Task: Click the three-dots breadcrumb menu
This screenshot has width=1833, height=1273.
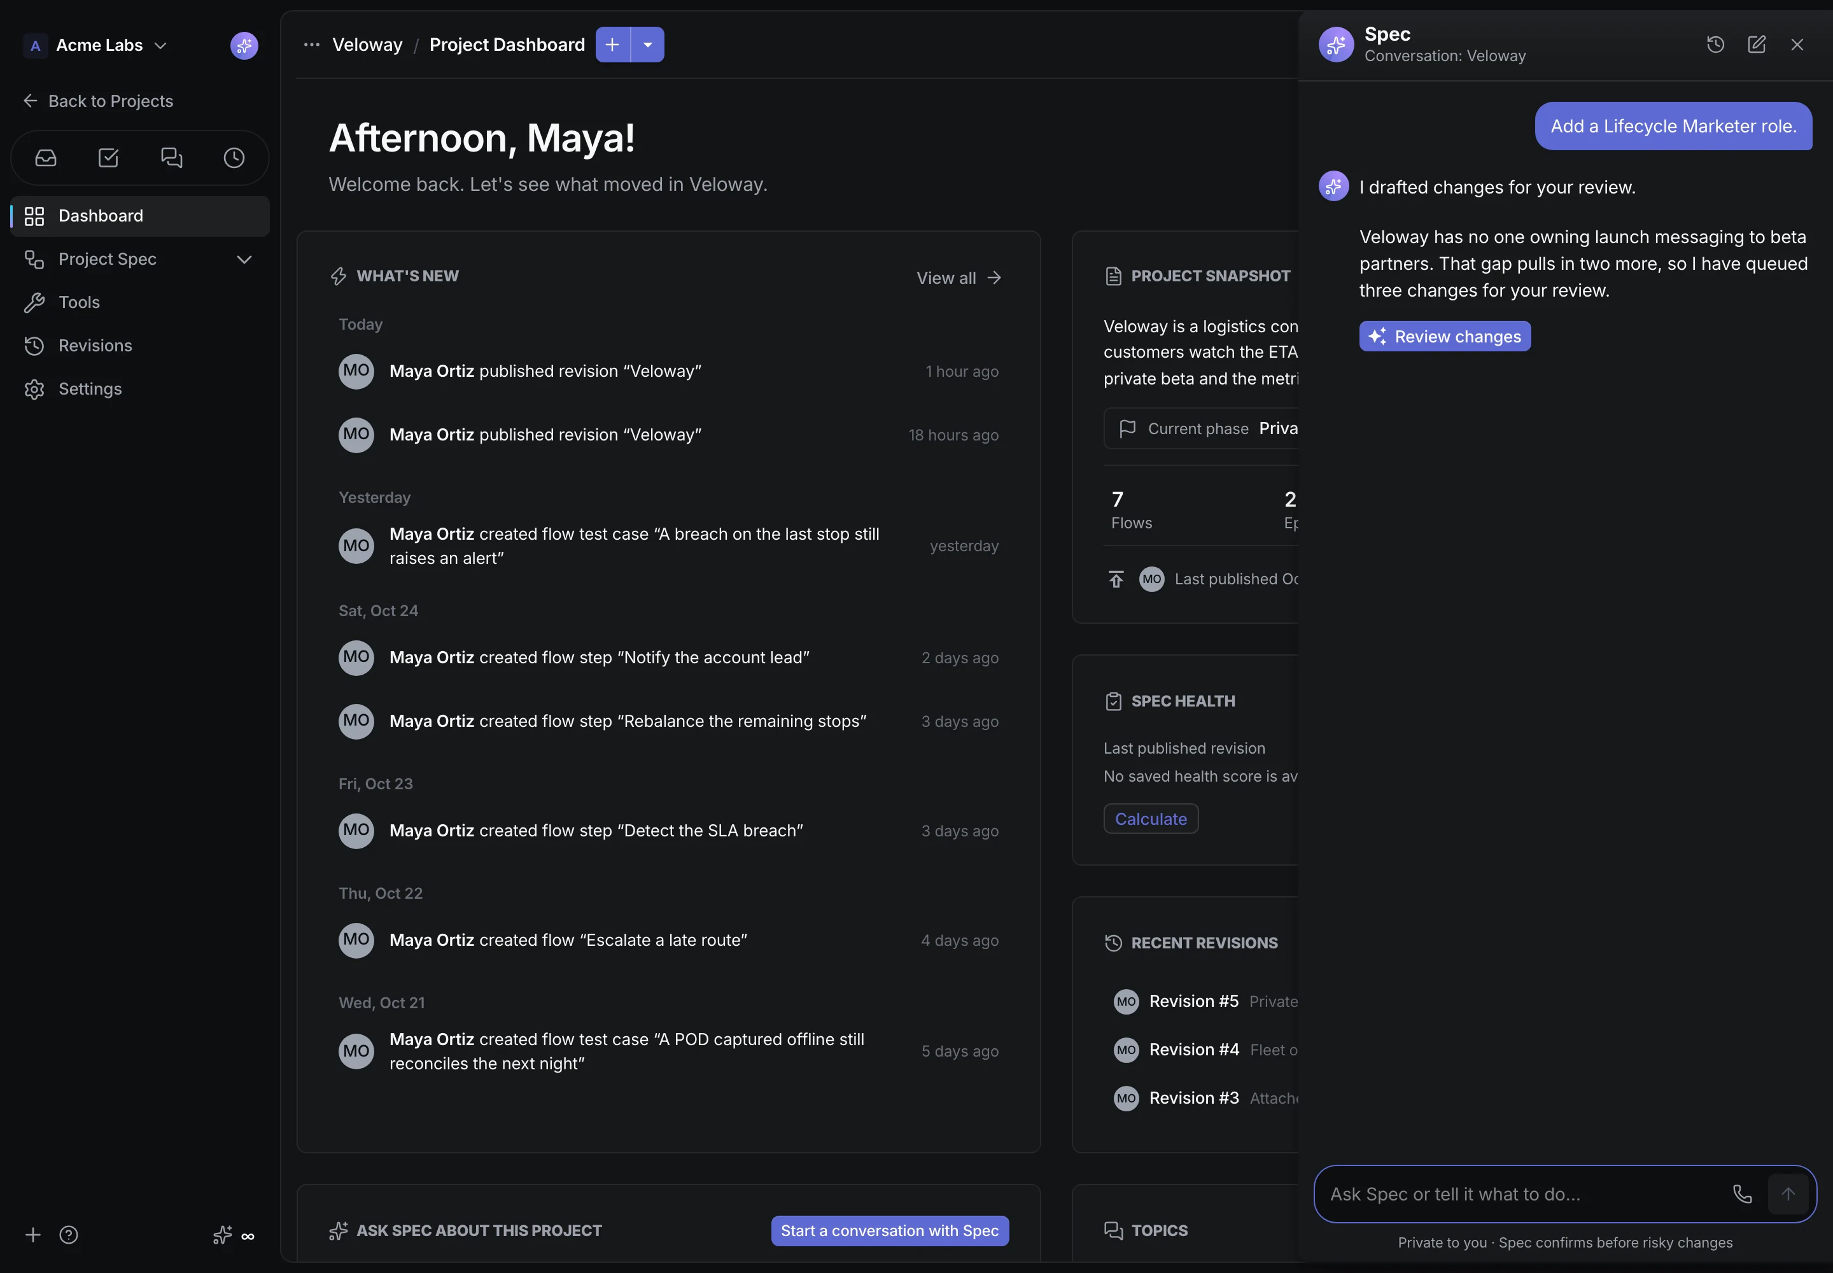Action: click(x=312, y=45)
